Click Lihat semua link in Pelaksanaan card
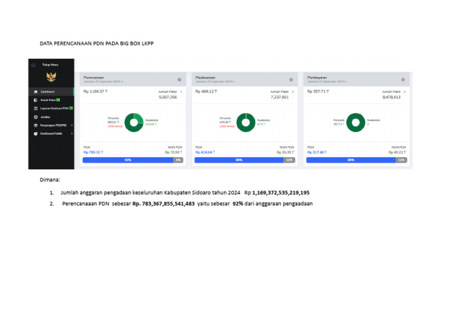Image resolution: width=465 pixels, height=329 pixels. (x=227, y=126)
